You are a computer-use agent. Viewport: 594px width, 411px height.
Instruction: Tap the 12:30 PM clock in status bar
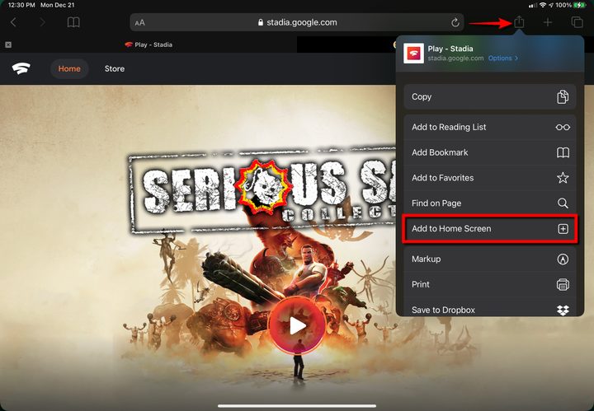(21, 5)
